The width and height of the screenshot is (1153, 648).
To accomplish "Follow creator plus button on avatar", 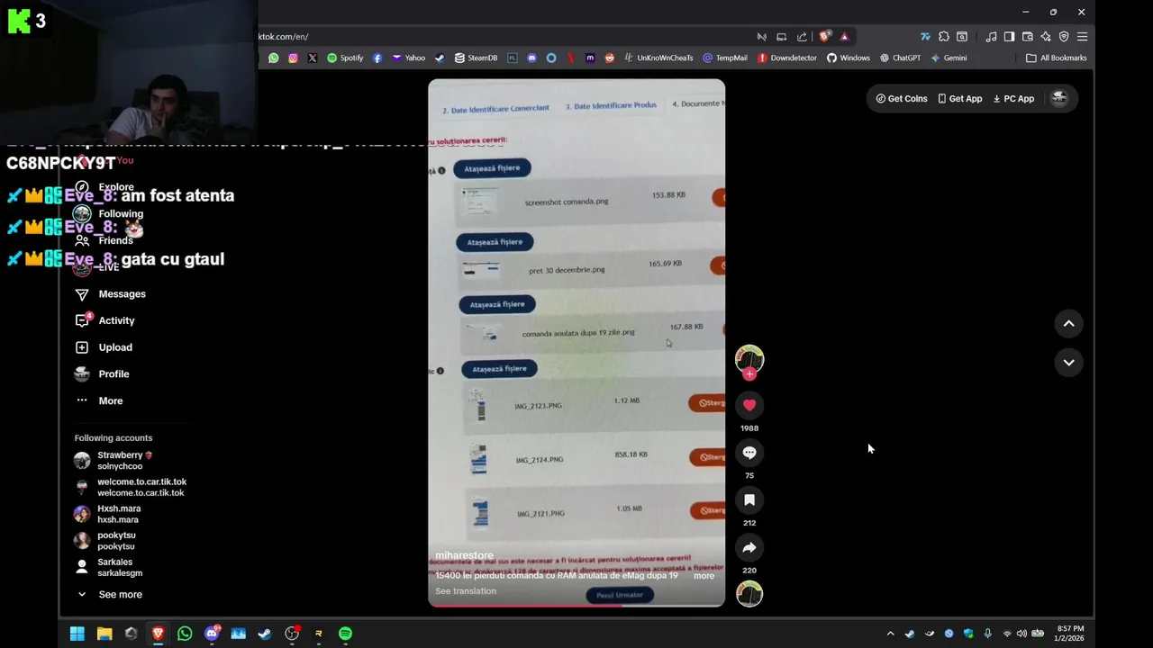I will pyautogui.click(x=749, y=374).
